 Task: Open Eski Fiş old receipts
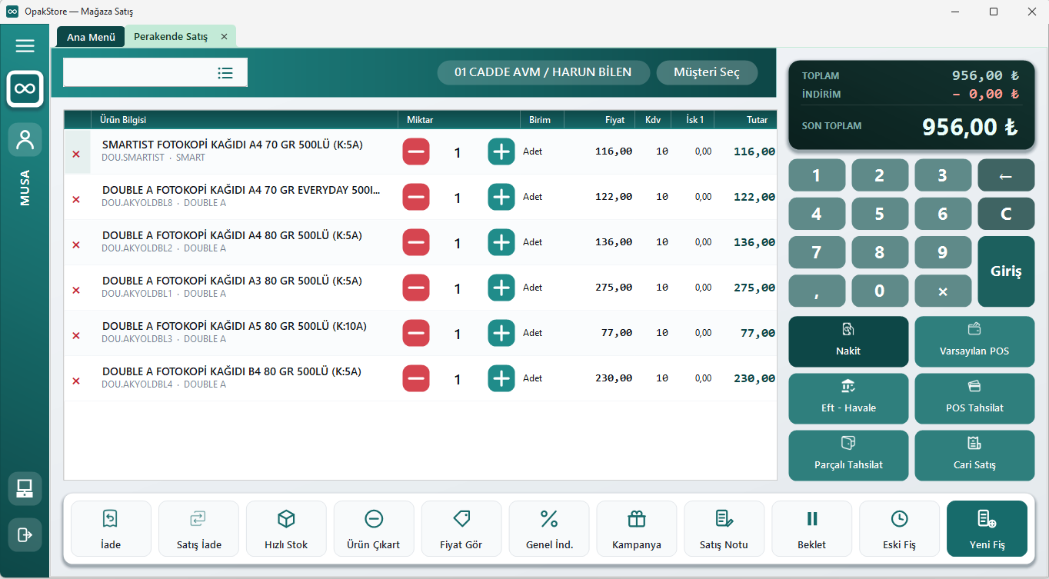point(900,529)
